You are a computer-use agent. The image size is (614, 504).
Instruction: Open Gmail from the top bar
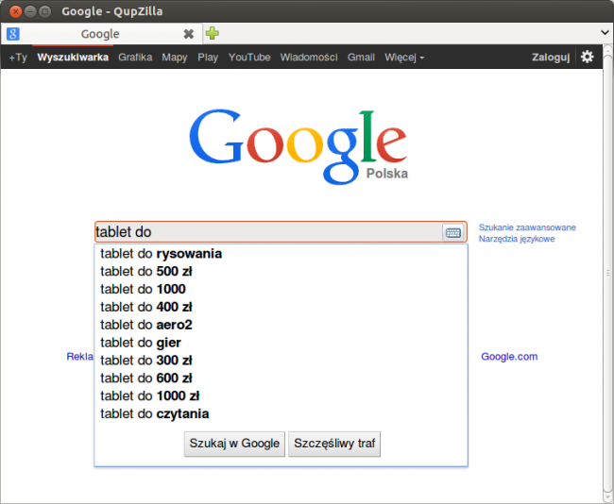pos(361,58)
